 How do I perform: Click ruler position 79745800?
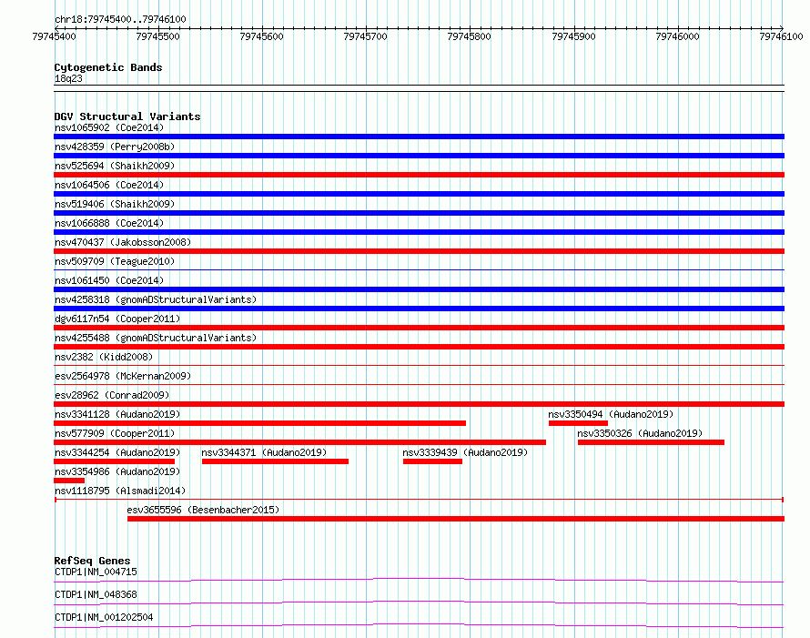[x=470, y=36]
